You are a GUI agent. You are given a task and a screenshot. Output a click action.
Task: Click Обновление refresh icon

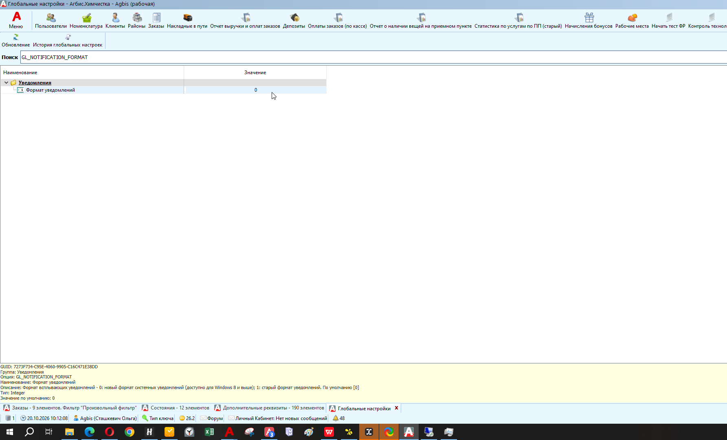[15, 41]
